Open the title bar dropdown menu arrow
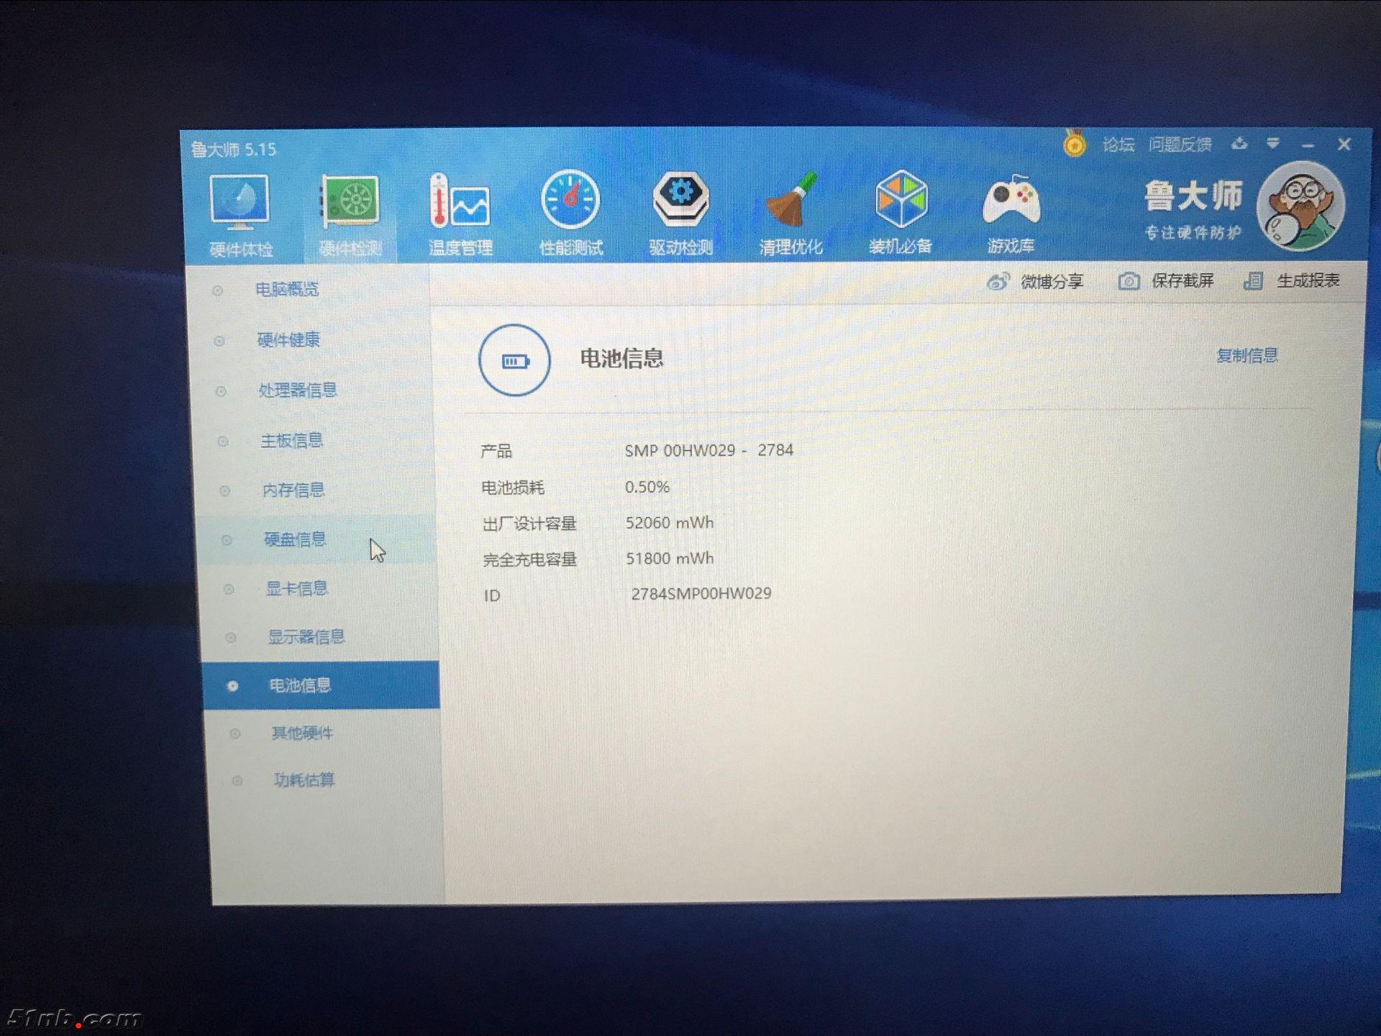 click(1273, 144)
